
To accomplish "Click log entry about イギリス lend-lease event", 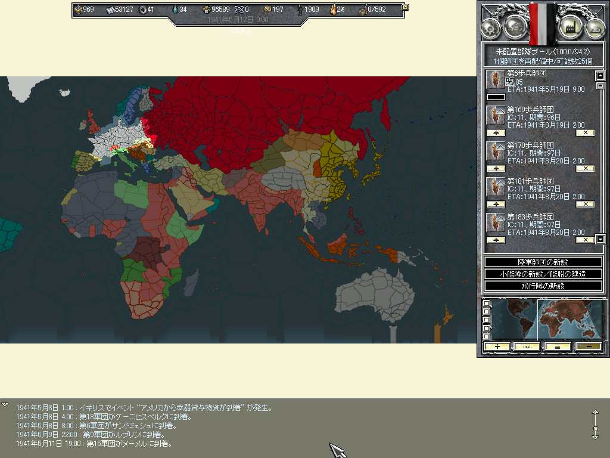I will 145,408.
